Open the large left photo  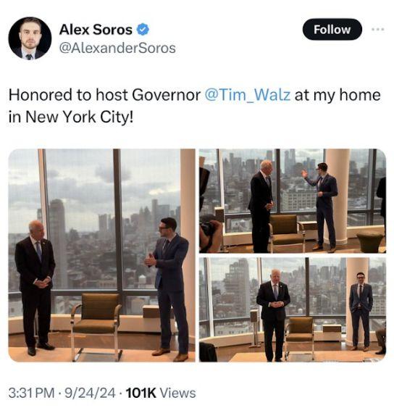(x=101, y=255)
